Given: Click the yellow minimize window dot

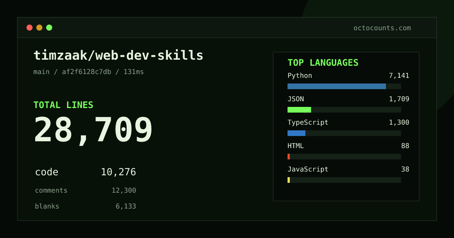Looking at the screenshot, I should tap(39, 28).
